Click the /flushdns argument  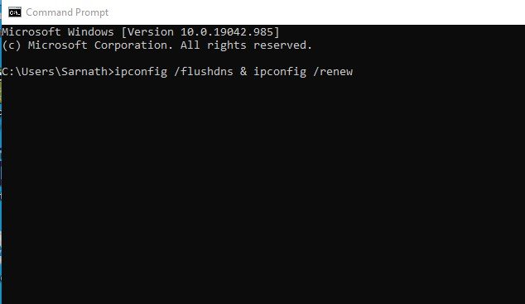coord(204,72)
